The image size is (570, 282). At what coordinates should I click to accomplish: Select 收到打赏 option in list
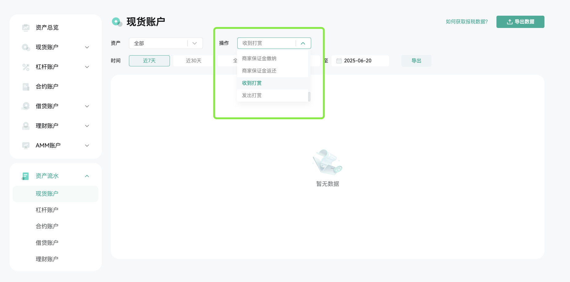(272, 83)
